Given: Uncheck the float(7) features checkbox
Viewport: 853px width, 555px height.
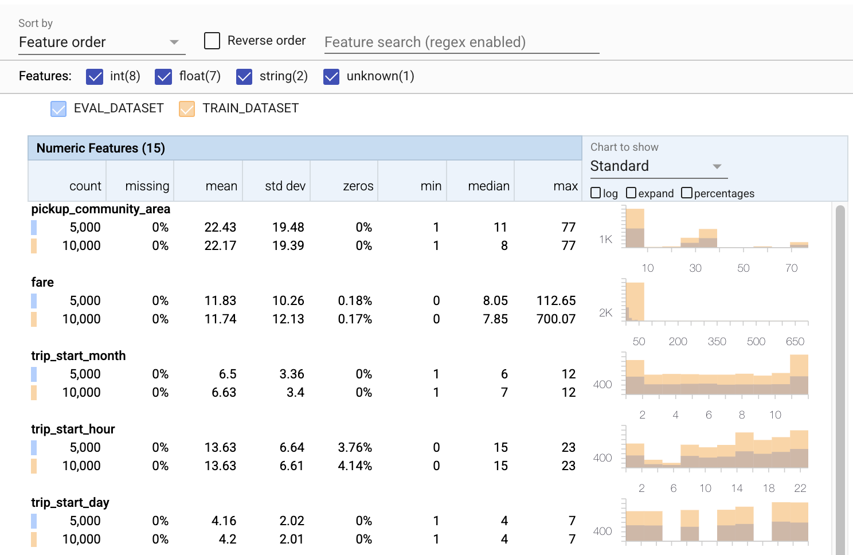Looking at the screenshot, I should pyautogui.click(x=164, y=76).
